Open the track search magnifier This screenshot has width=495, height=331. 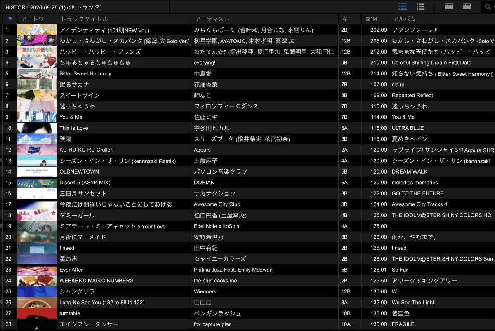pos(488,7)
